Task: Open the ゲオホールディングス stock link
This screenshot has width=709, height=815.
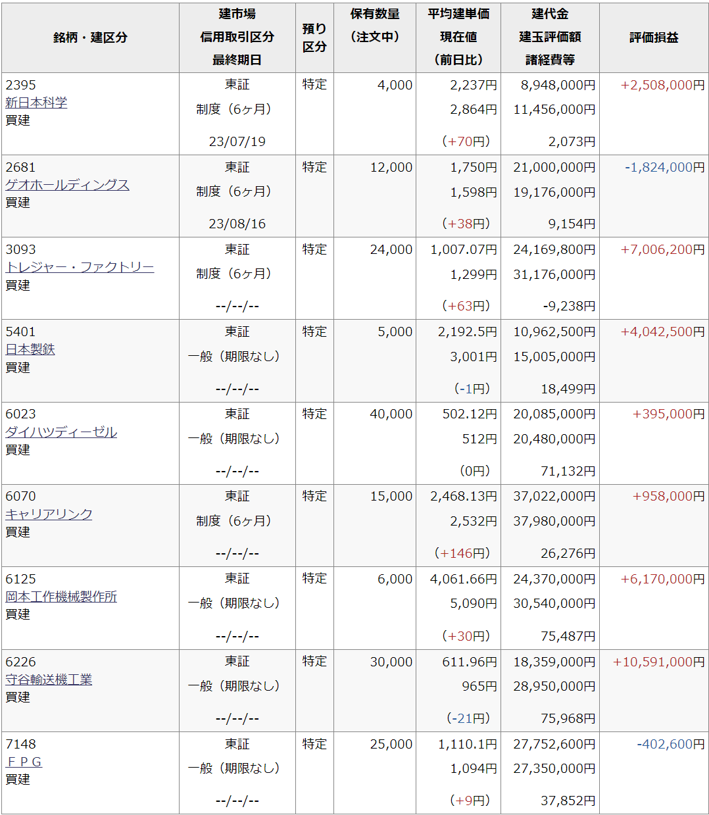Action: pyautogui.click(x=67, y=185)
